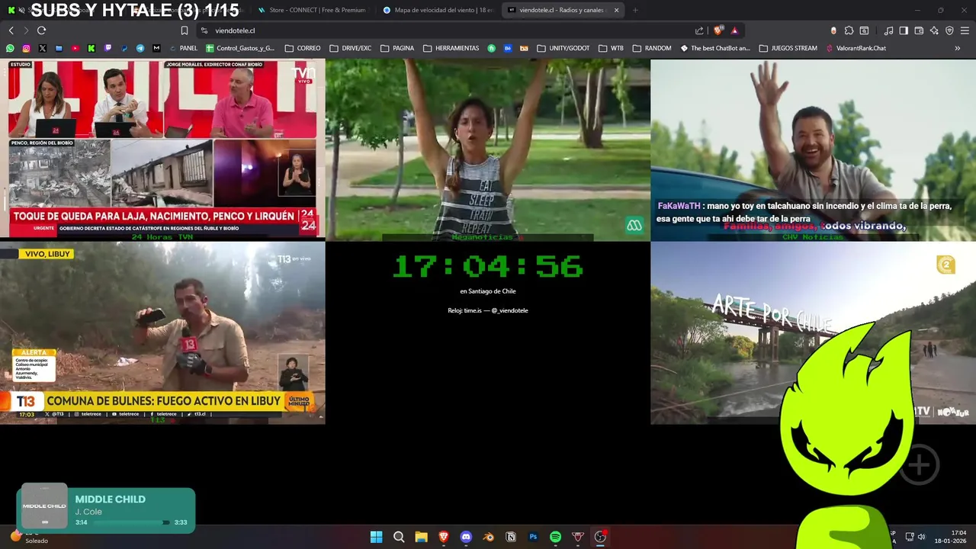Open the Telegram bookmark icon
The width and height of the screenshot is (976, 549).
click(x=140, y=48)
